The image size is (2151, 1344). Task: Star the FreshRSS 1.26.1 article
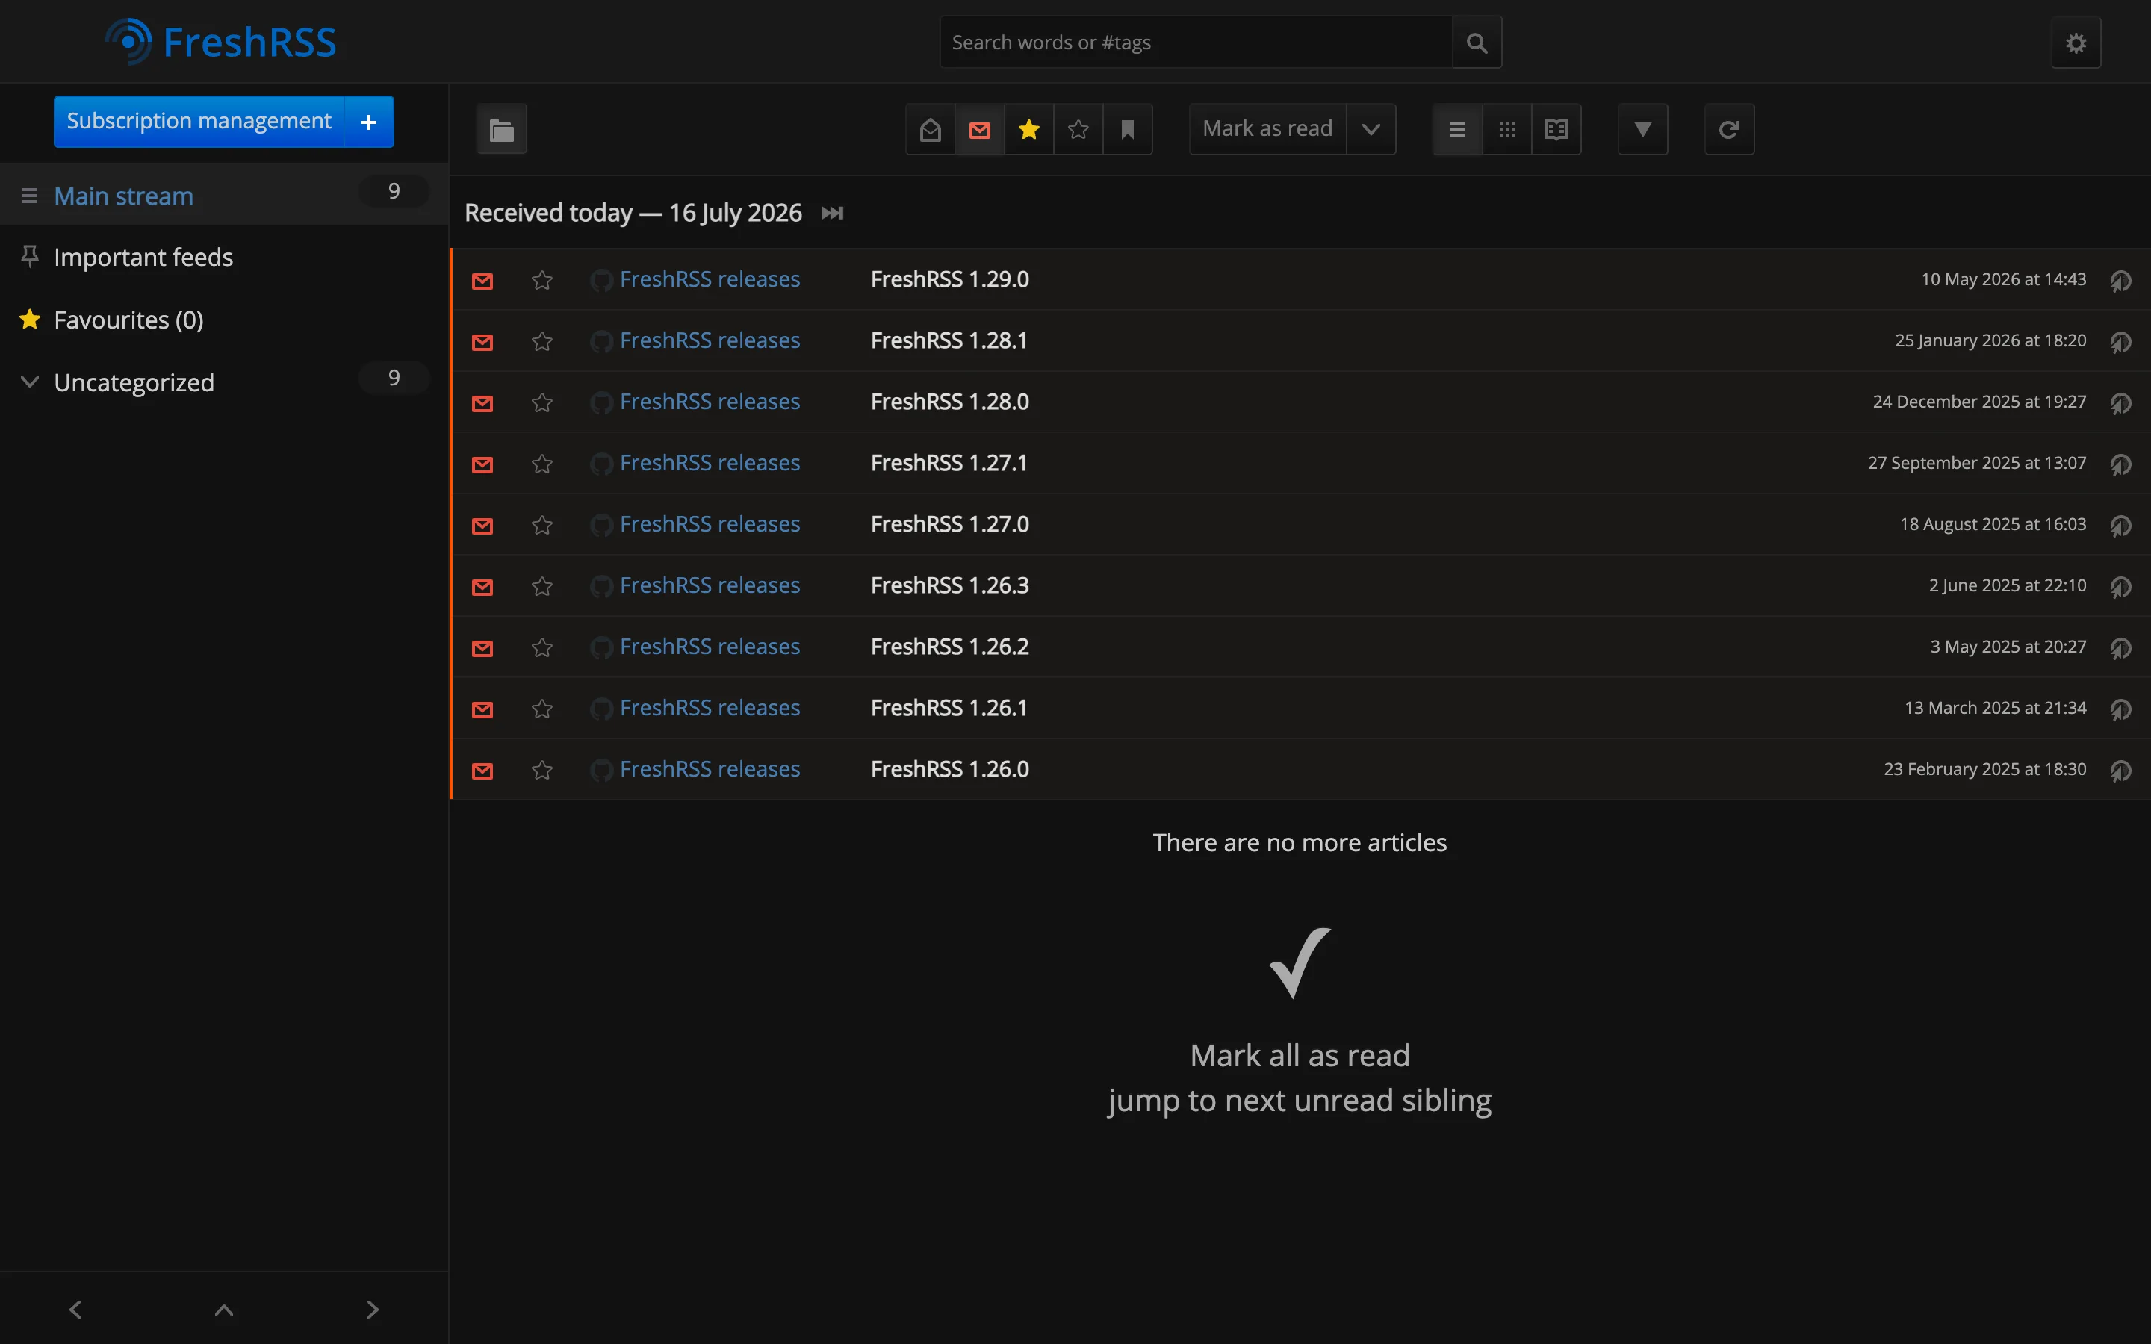coord(542,709)
